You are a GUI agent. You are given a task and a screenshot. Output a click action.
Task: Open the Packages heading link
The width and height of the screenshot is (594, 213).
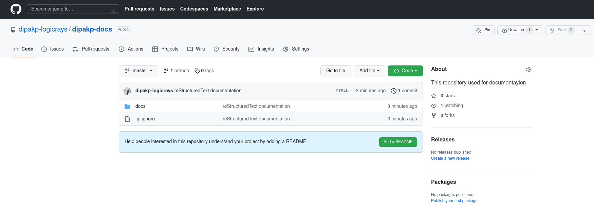(x=443, y=182)
